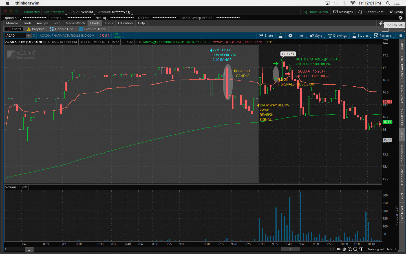Open the Prophet chart view
The height and width of the screenshot is (254, 406).
36,29
